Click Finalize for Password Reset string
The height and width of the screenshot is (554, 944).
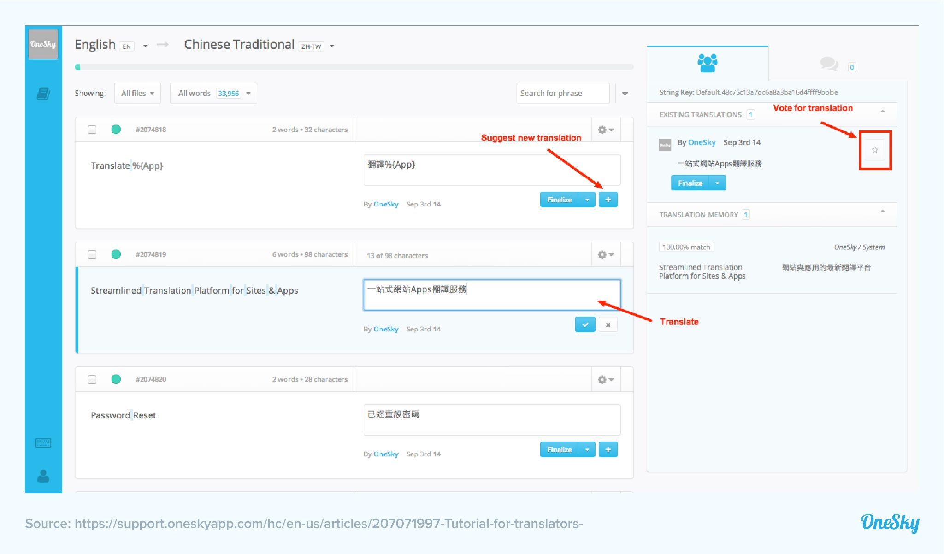(x=559, y=449)
